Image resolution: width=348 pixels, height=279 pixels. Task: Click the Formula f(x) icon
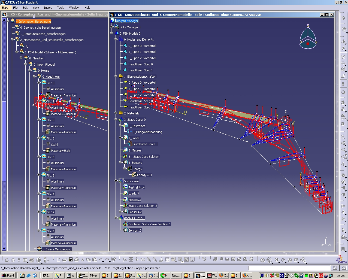(x=7, y=260)
